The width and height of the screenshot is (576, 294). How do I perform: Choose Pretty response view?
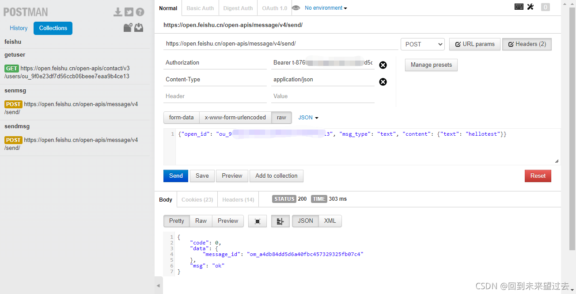(177, 221)
